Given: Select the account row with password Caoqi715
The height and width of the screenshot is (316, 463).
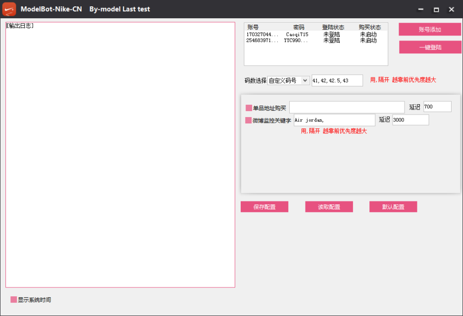Looking at the screenshot, I should click(x=297, y=35).
